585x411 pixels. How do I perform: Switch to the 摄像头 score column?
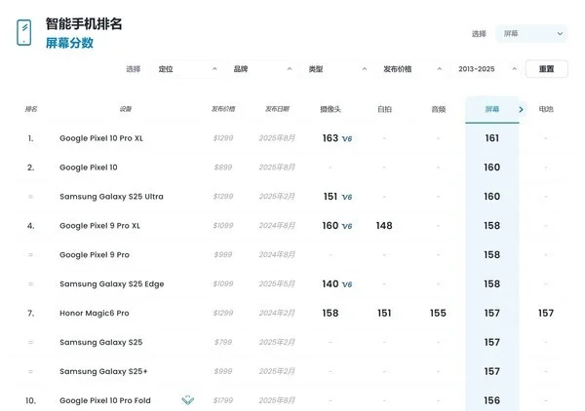click(331, 109)
